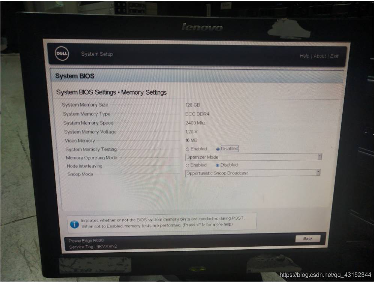Click the Service Tag text in footer

tap(93, 247)
